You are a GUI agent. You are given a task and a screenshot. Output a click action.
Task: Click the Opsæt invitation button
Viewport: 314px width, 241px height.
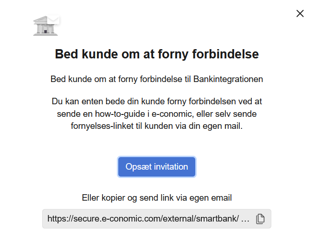click(157, 167)
